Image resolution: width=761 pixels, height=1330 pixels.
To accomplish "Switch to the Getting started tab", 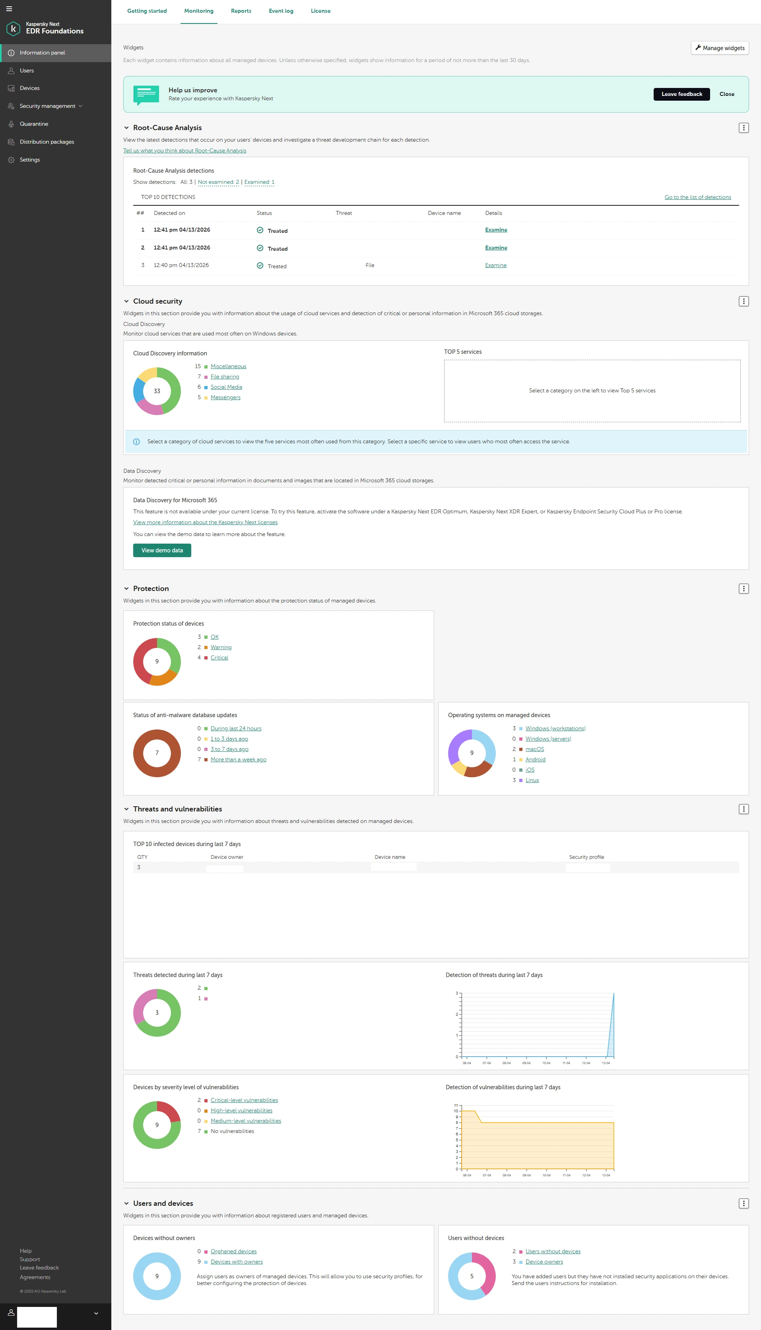I will [x=147, y=11].
